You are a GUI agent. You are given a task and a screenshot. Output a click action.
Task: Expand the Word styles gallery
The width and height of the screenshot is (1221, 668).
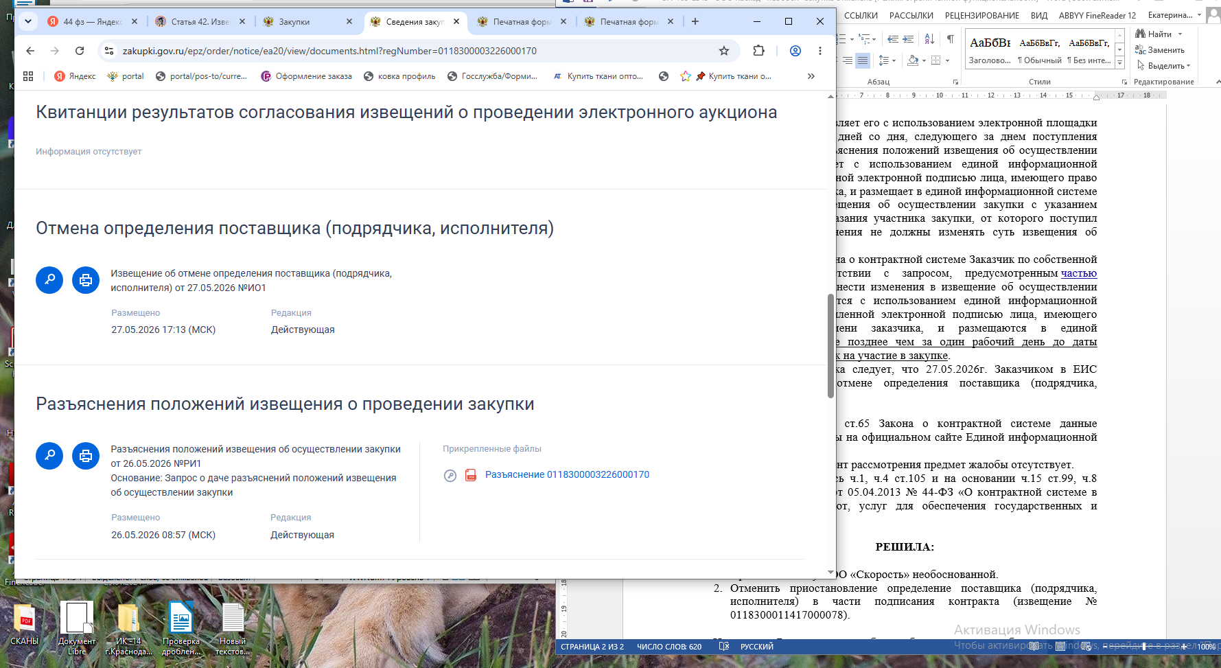click(x=1120, y=62)
